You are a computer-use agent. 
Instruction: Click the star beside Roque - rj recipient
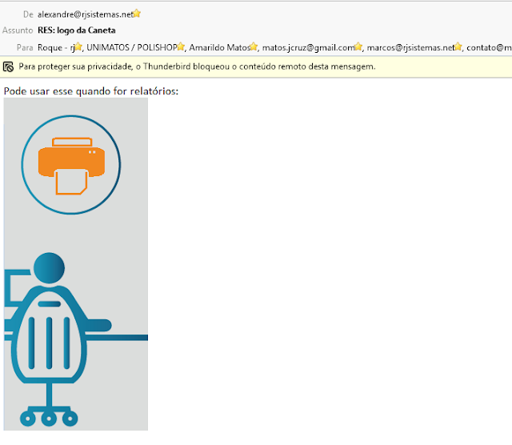tap(78, 46)
